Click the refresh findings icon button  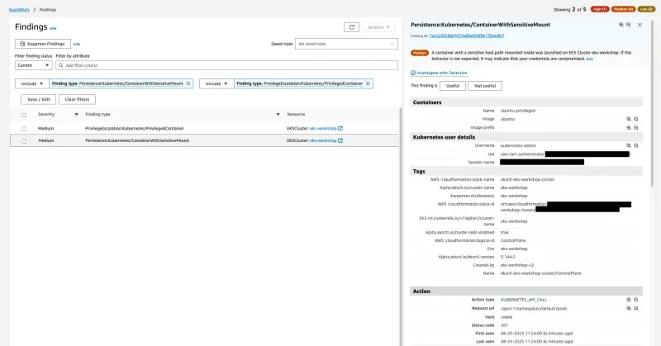pos(351,27)
